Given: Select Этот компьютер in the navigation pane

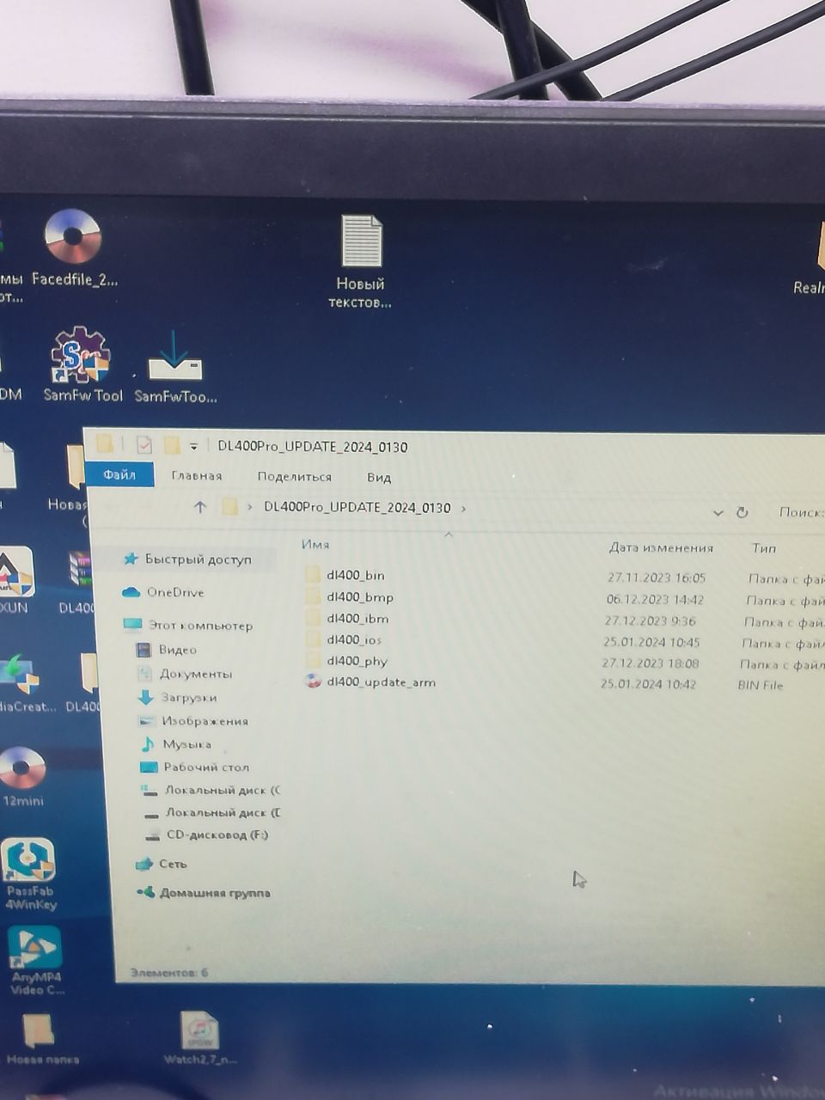Looking at the screenshot, I should point(188,626).
